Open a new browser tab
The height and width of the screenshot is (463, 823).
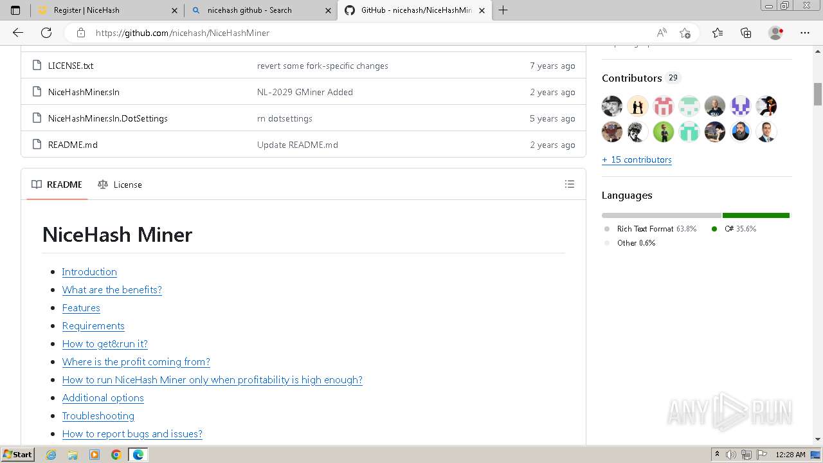tap(503, 10)
